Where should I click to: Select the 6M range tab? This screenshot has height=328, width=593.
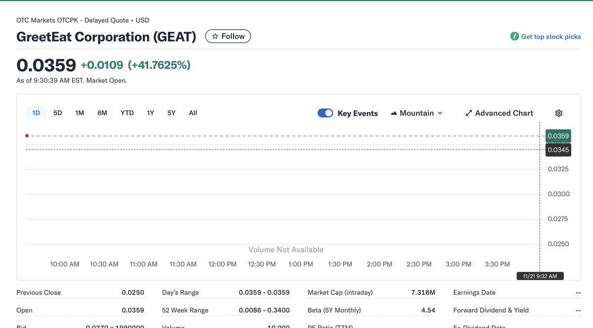102,113
